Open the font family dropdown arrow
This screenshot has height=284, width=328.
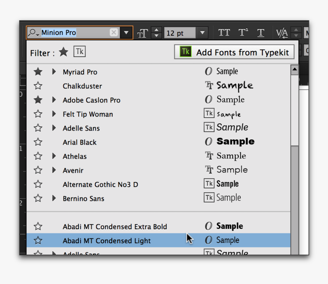(126, 33)
